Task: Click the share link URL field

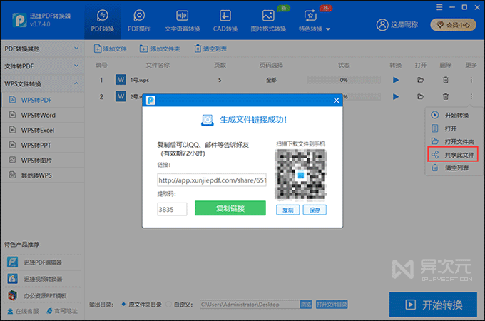Action: click(x=212, y=180)
